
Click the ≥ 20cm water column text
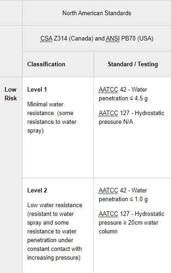[x=128, y=227]
